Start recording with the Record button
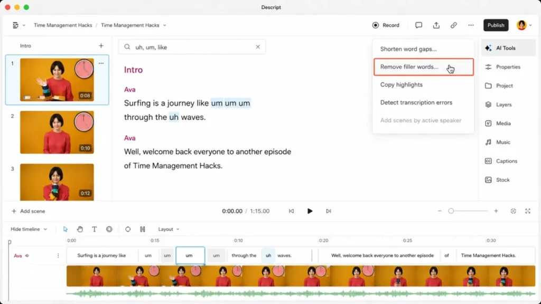541x304 pixels. [386, 25]
